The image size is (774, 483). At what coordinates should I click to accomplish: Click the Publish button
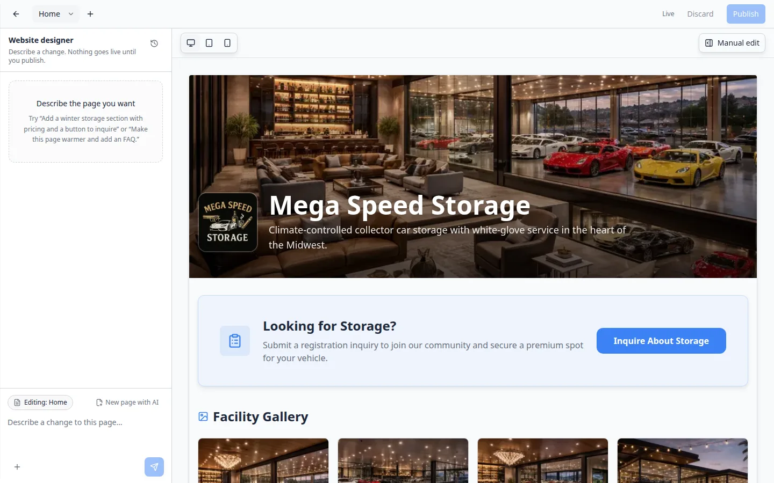(x=746, y=14)
